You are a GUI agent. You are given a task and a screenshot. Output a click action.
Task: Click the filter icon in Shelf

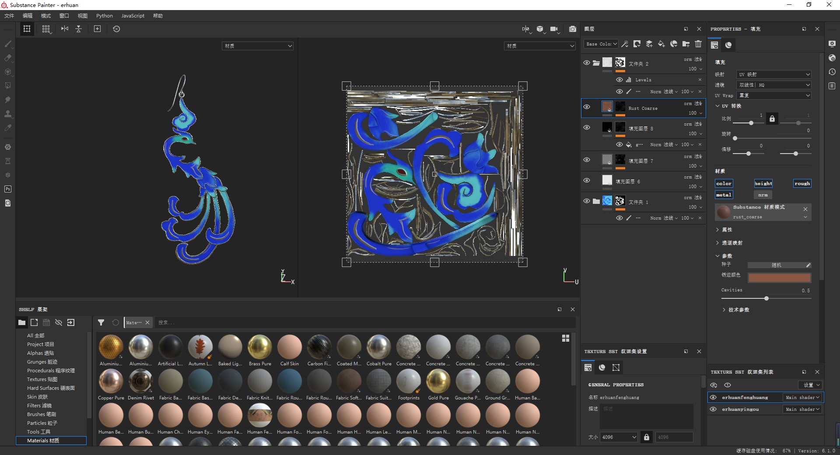[101, 322]
